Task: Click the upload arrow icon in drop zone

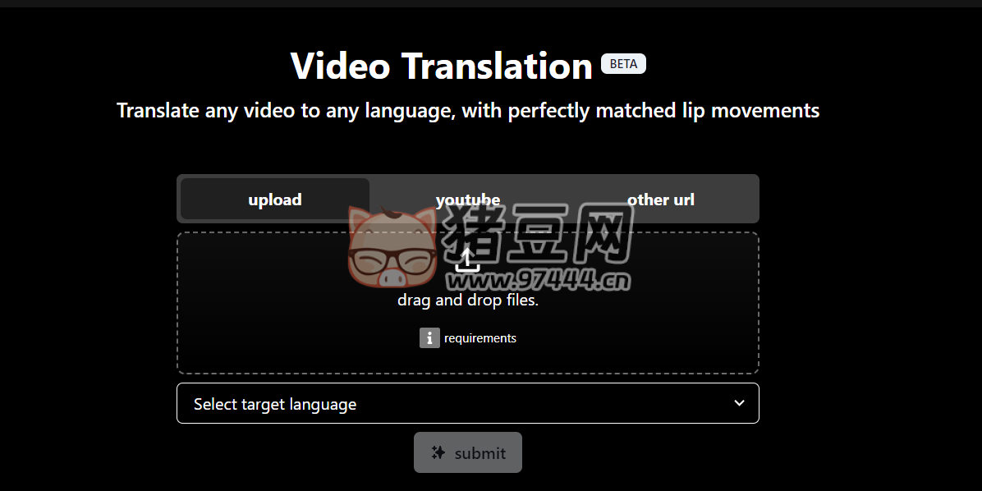Action: [467, 259]
